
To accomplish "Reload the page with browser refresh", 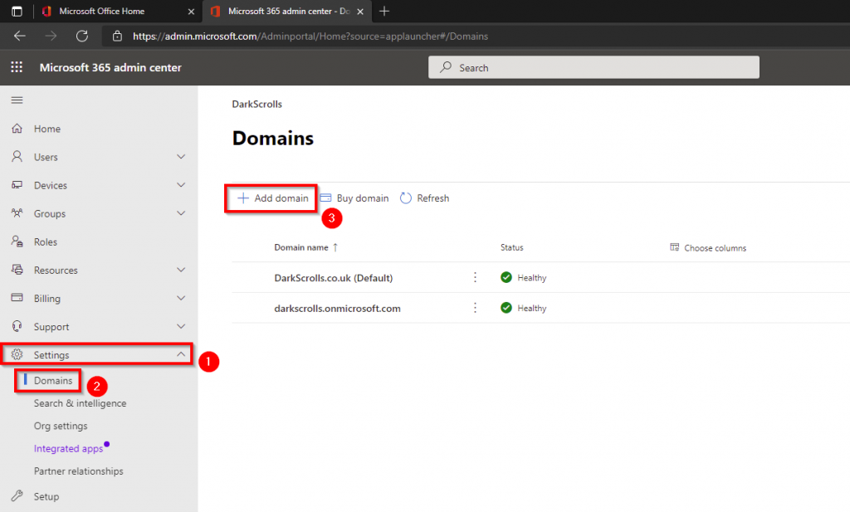I will click(82, 36).
